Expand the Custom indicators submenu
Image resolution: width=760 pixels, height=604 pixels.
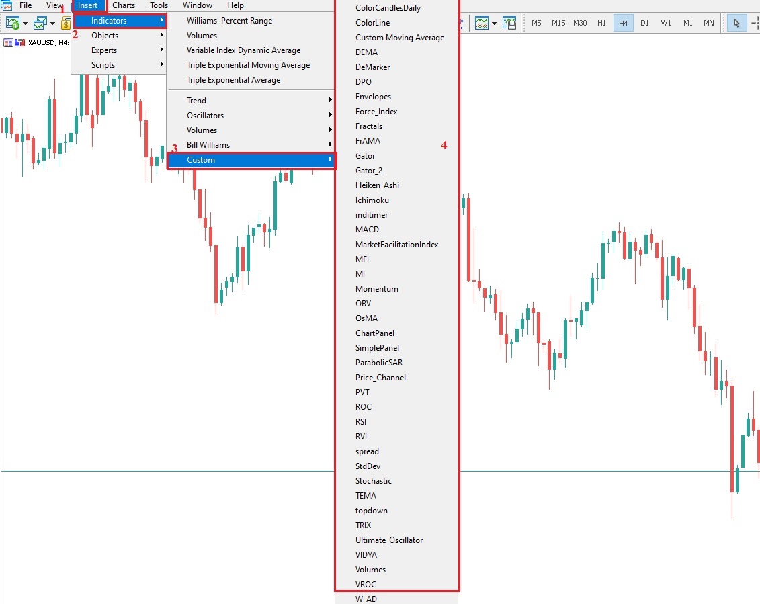coord(251,160)
